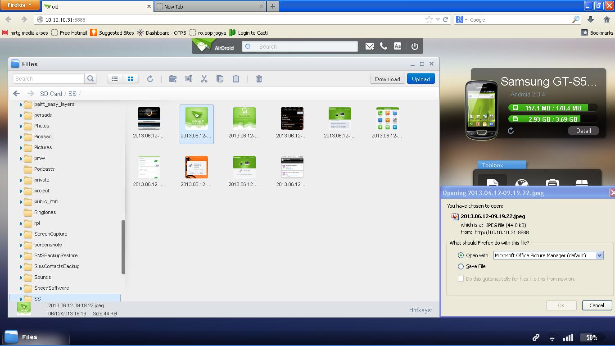Click the link chain icon in bottom bar
Viewport: 615px width, 346px height.
click(536, 337)
